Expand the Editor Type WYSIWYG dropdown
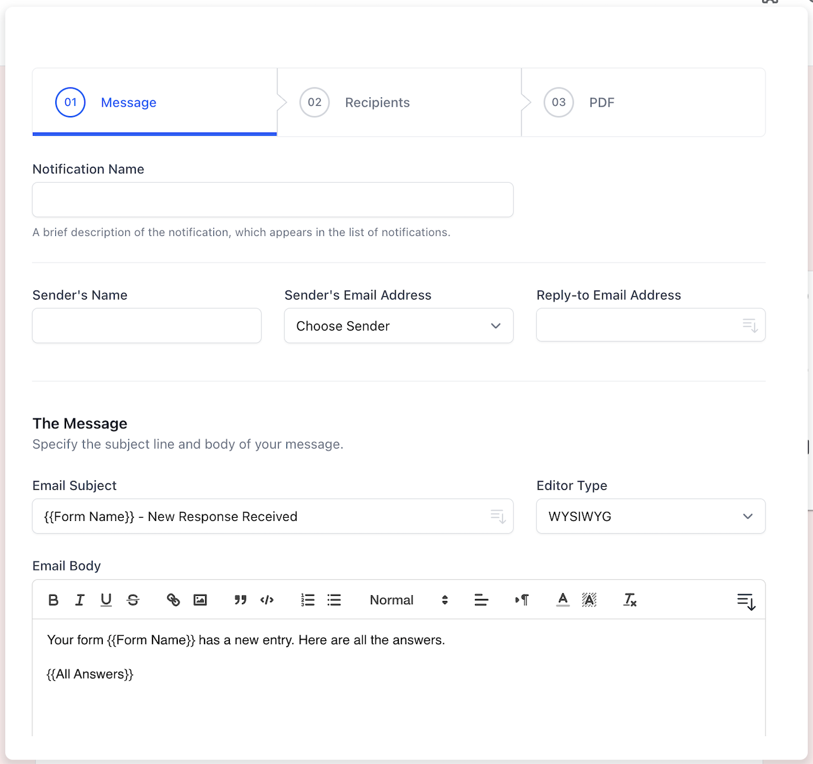813x764 pixels. click(650, 517)
